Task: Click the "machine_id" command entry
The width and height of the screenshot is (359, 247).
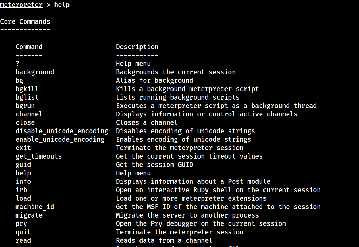Action: (35, 207)
